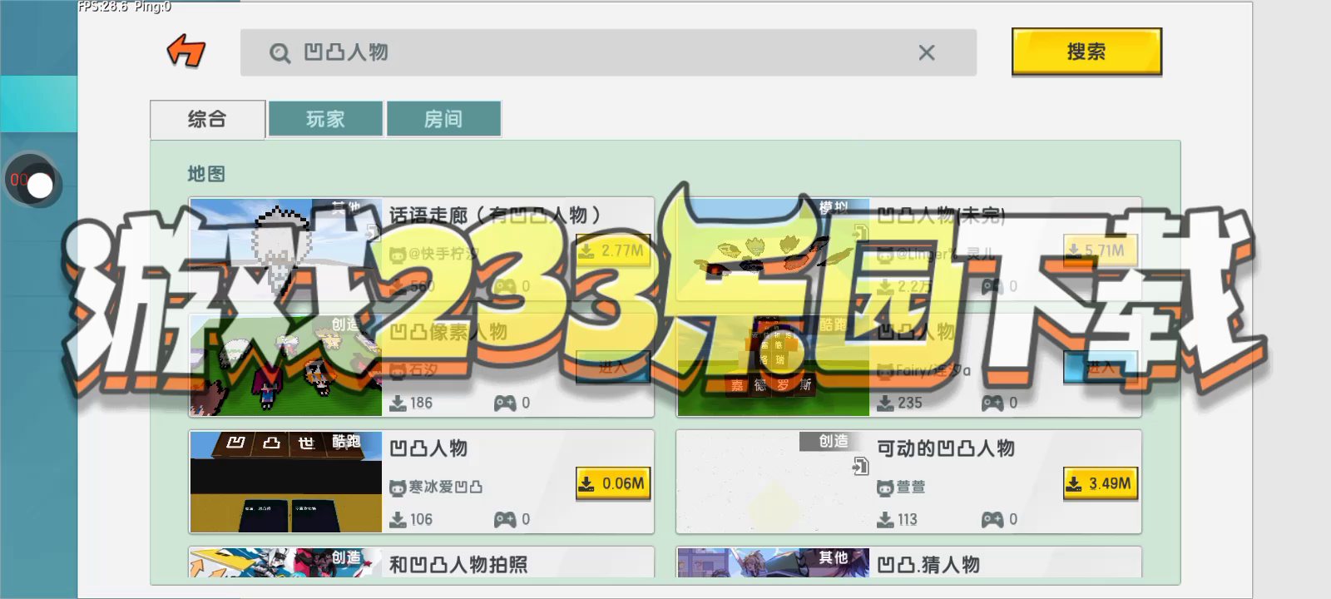Download the 0.06M map by 寒冰爱凹凸
1331x599 pixels.
(x=612, y=483)
